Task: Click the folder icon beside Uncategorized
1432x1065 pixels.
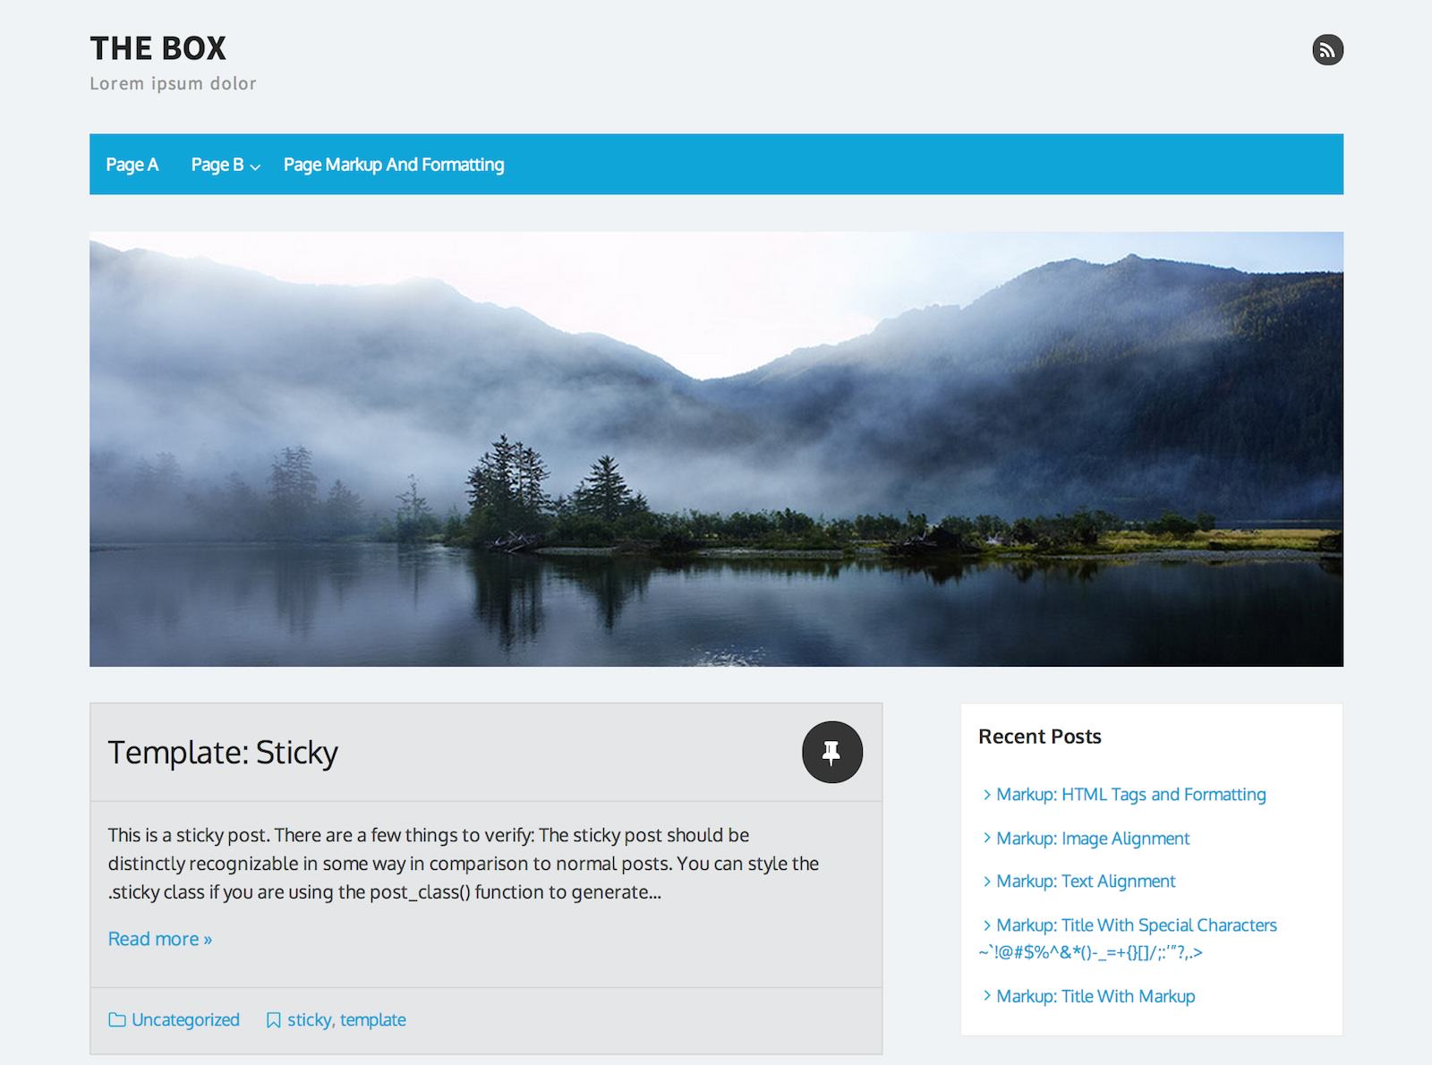Action: [116, 1019]
